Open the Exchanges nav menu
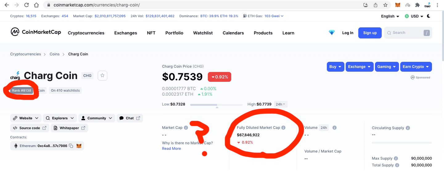Image resolution: width=444 pixels, height=171 pixels. [x=125, y=33]
